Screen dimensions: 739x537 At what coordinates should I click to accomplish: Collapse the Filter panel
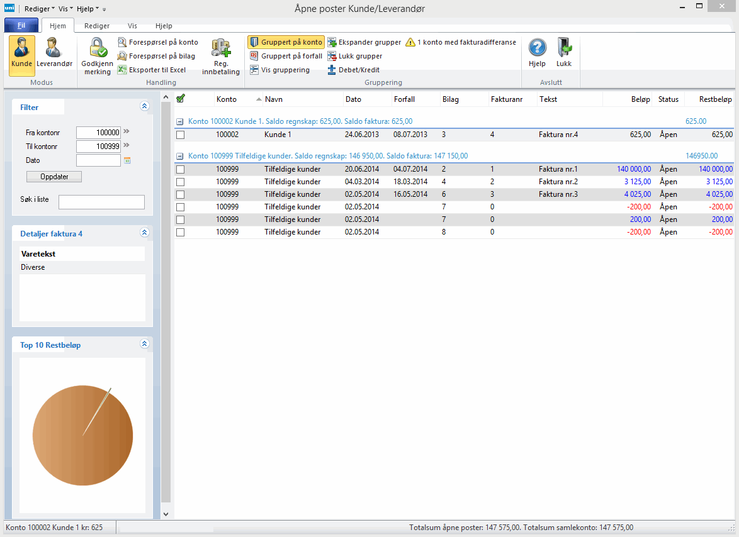(x=144, y=107)
